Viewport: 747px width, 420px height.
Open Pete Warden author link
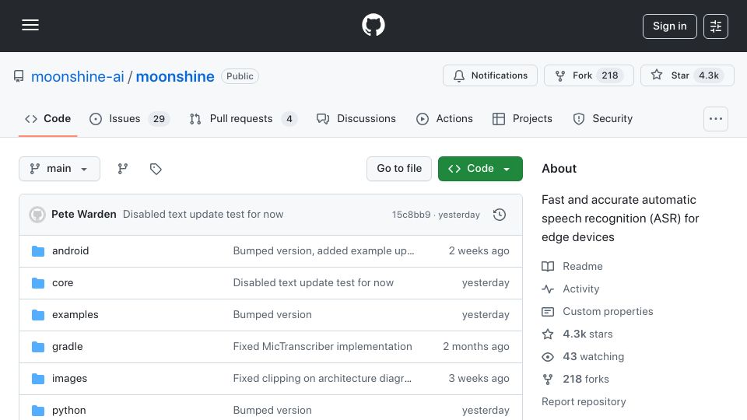pos(84,215)
